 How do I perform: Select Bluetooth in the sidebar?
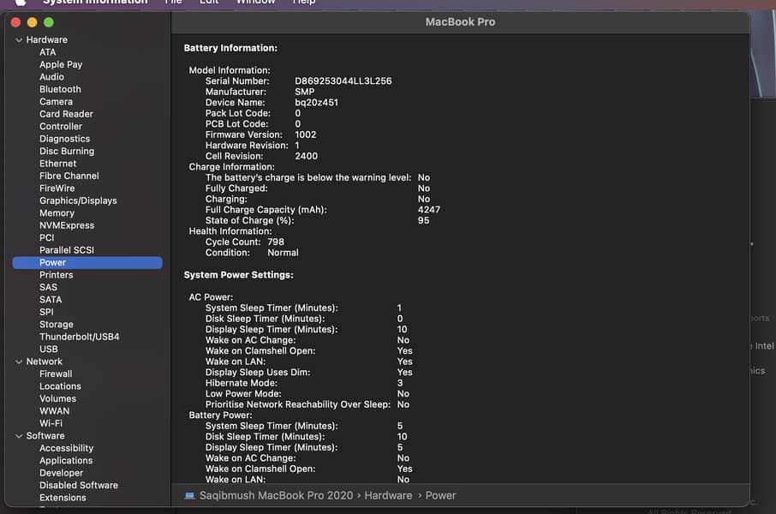tap(60, 89)
